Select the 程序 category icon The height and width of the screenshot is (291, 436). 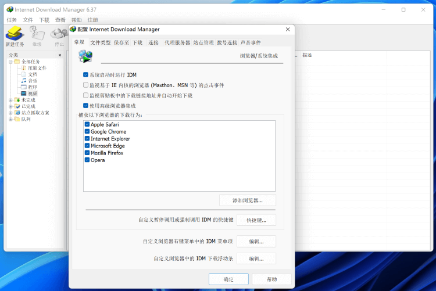[x=24, y=87]
